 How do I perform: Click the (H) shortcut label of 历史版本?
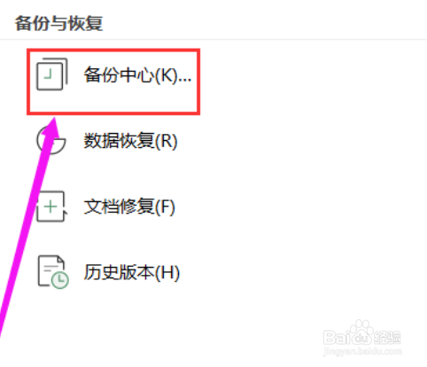(167, 272)
